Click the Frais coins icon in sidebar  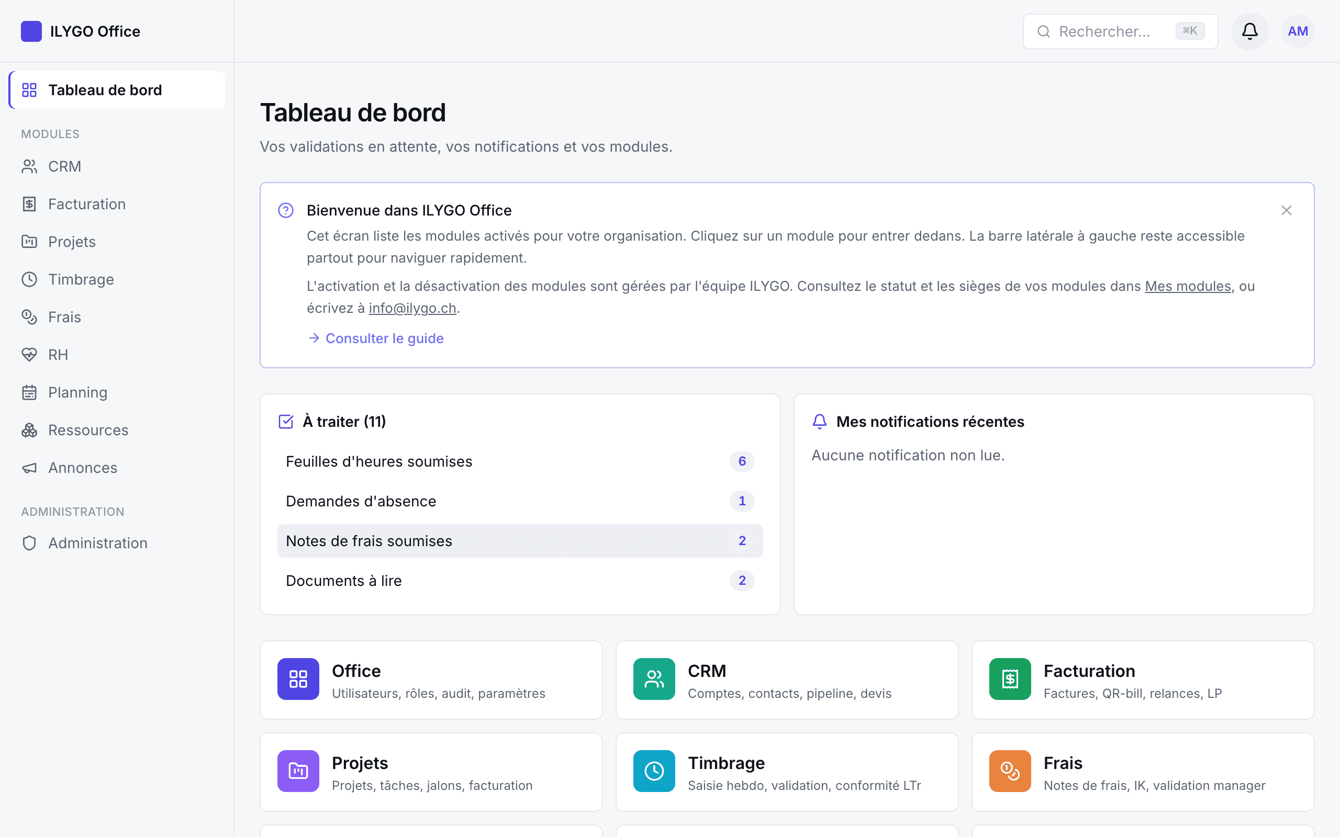[x=29, y=317]
